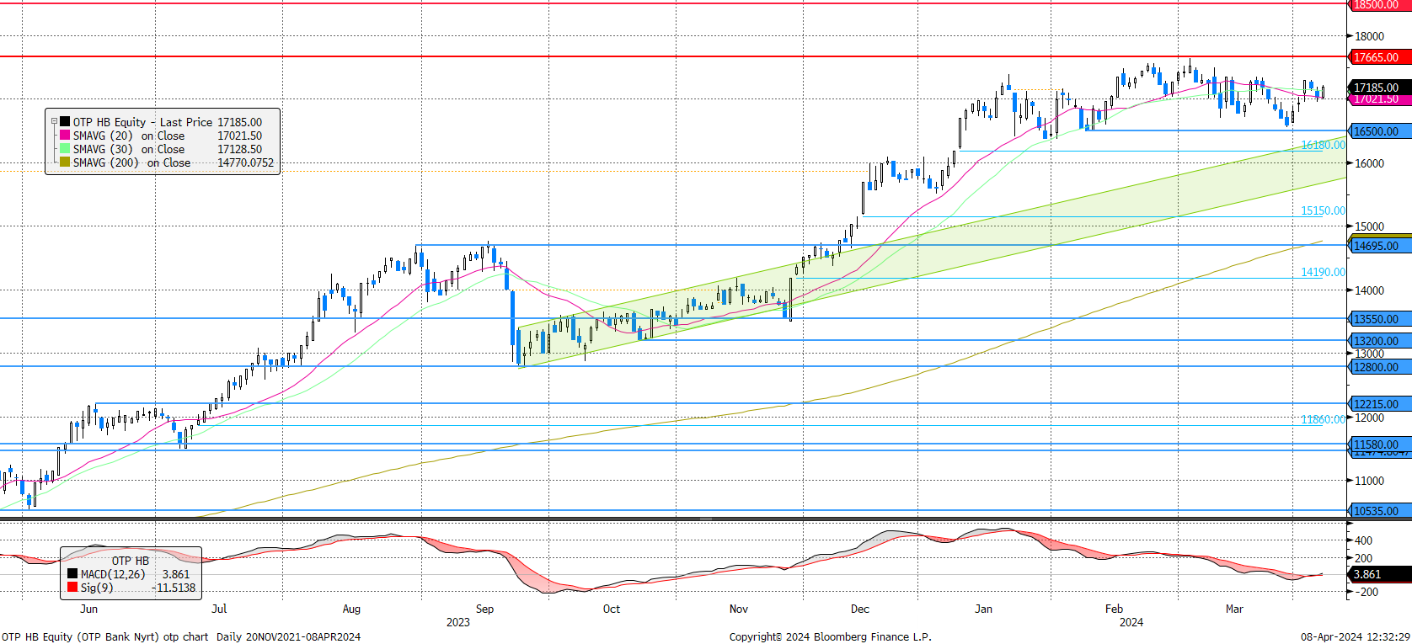Click the 08-Apr-2024 timestamp
The width and height of the screenshot is (1412, 644).
click(x=1356, y=636)
